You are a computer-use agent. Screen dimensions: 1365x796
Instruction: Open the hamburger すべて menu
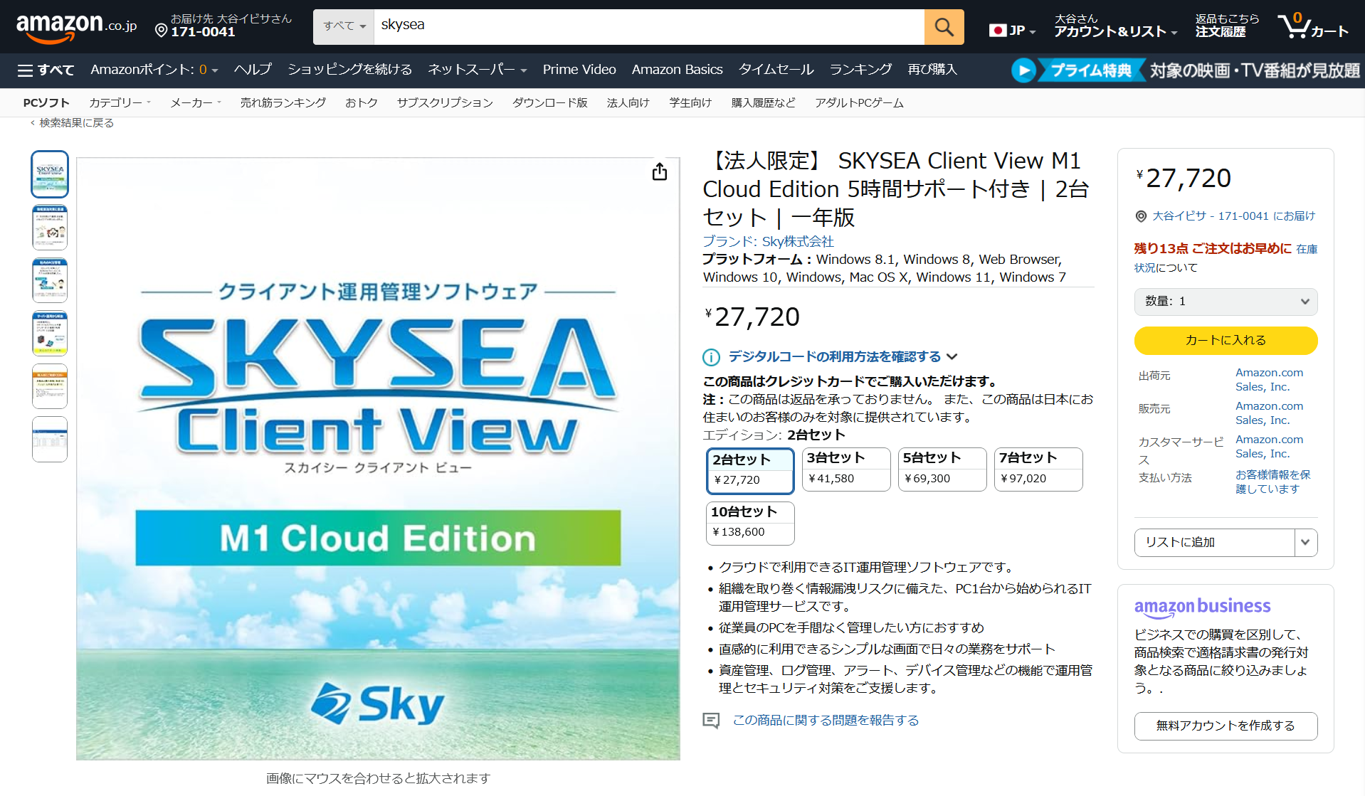(46, 70)
